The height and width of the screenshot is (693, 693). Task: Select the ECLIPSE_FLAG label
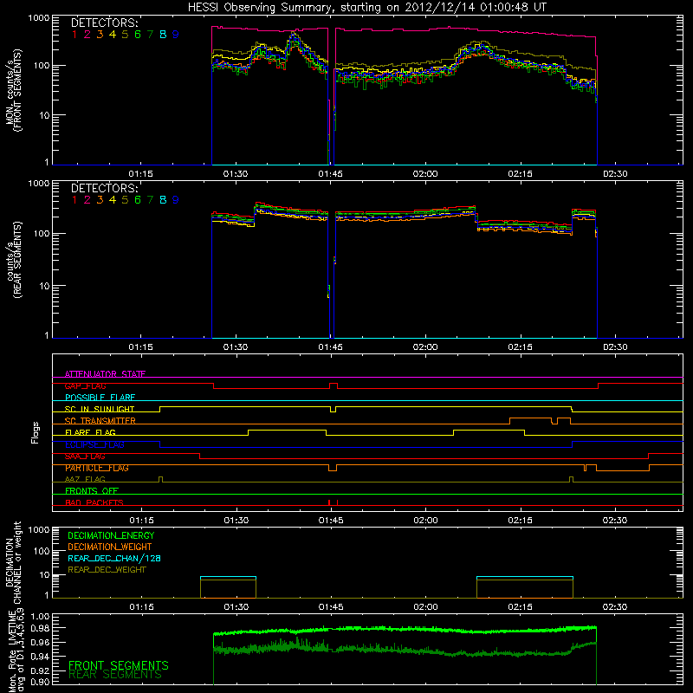click(x=94, y=444)
